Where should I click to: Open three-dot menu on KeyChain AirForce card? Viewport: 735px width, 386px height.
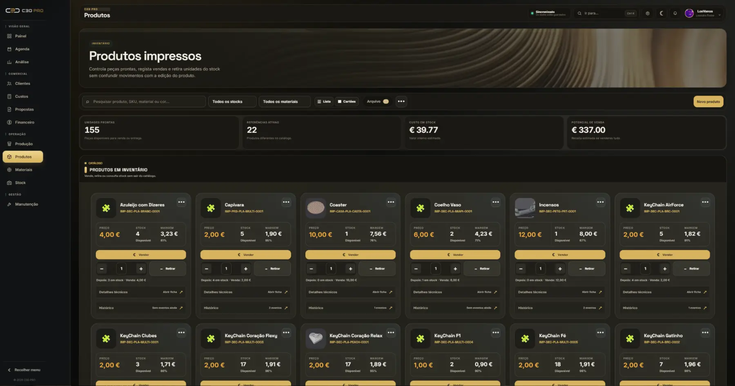(x=705, y=202)
